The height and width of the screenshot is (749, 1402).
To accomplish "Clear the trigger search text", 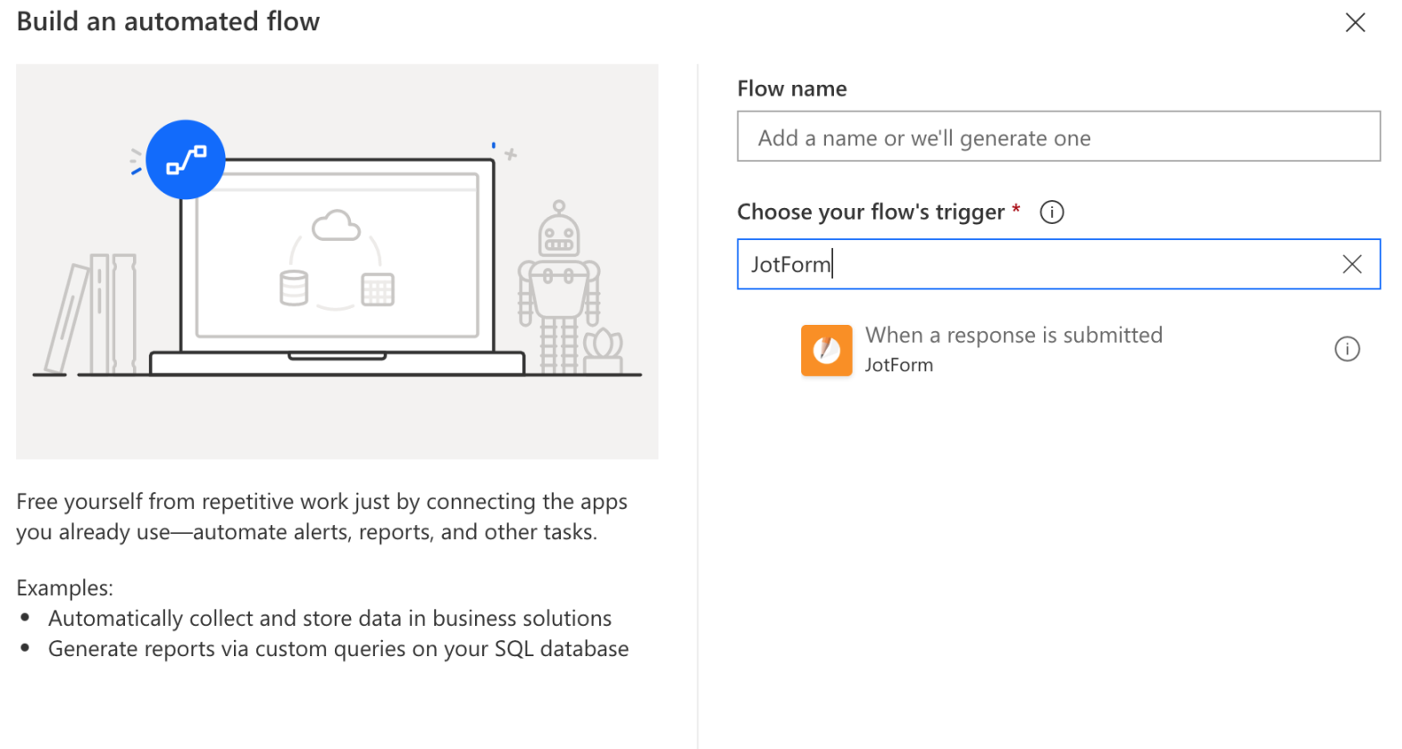I will (x=1352, y=264).
